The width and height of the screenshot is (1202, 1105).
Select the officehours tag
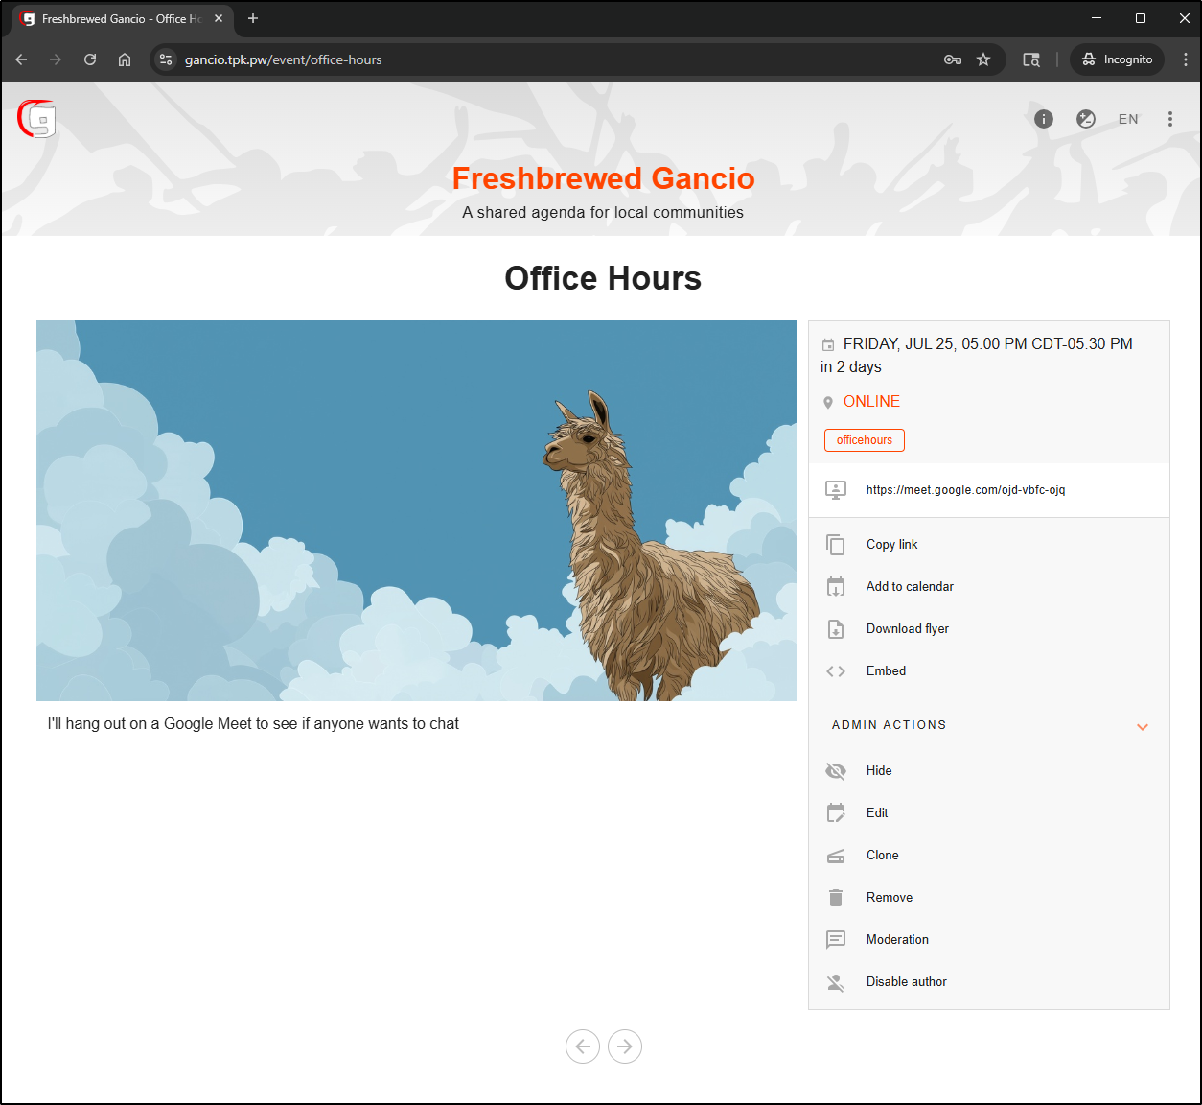(865, 440)
